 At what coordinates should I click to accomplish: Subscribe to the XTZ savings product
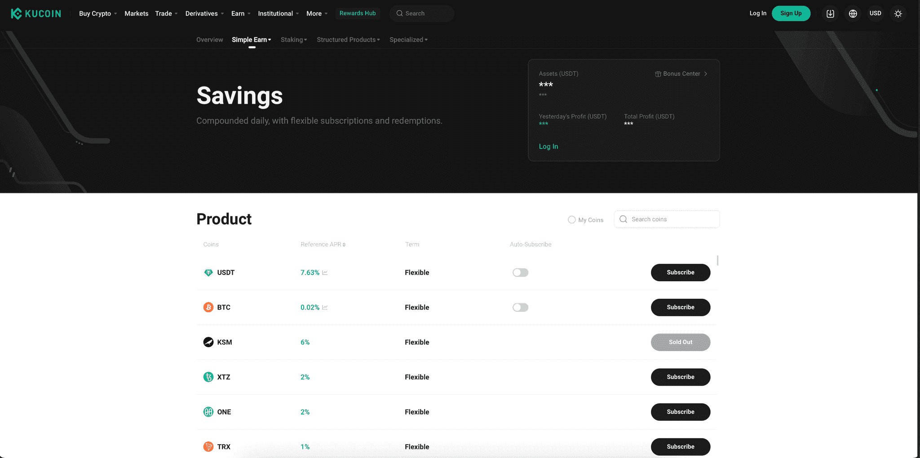680,377
